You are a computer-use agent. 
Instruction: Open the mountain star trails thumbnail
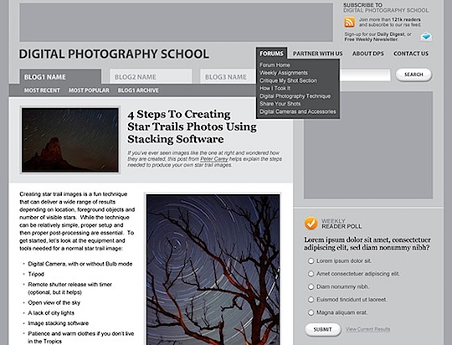tap(70, 140)
